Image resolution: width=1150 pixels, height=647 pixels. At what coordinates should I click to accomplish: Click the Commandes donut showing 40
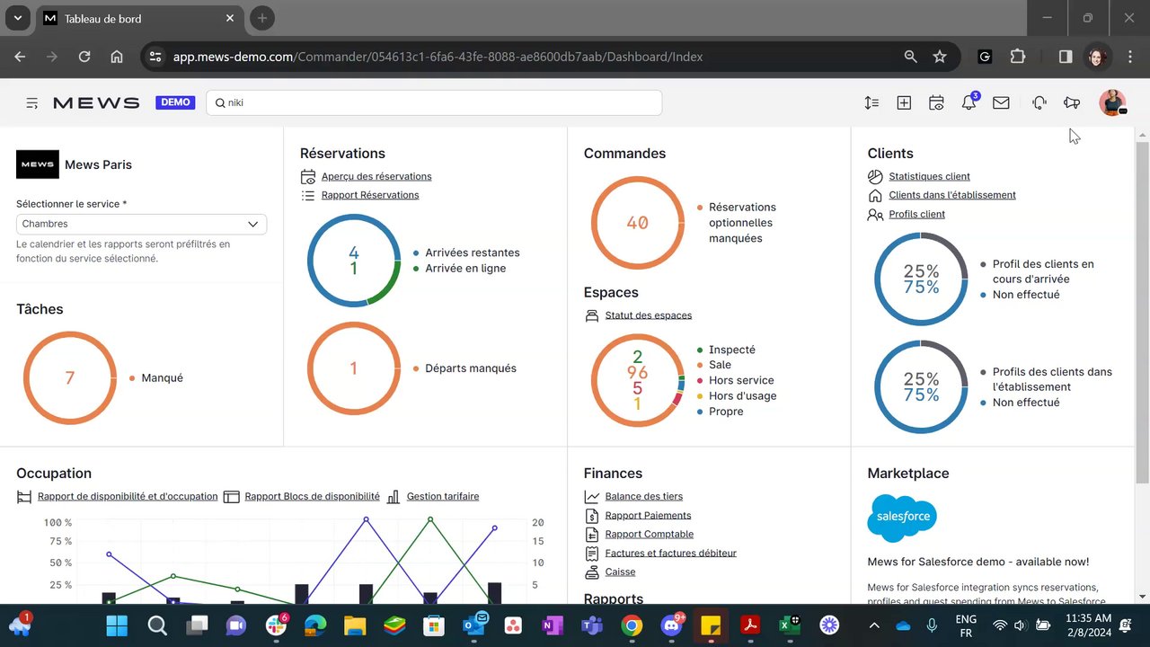[637, 223]
